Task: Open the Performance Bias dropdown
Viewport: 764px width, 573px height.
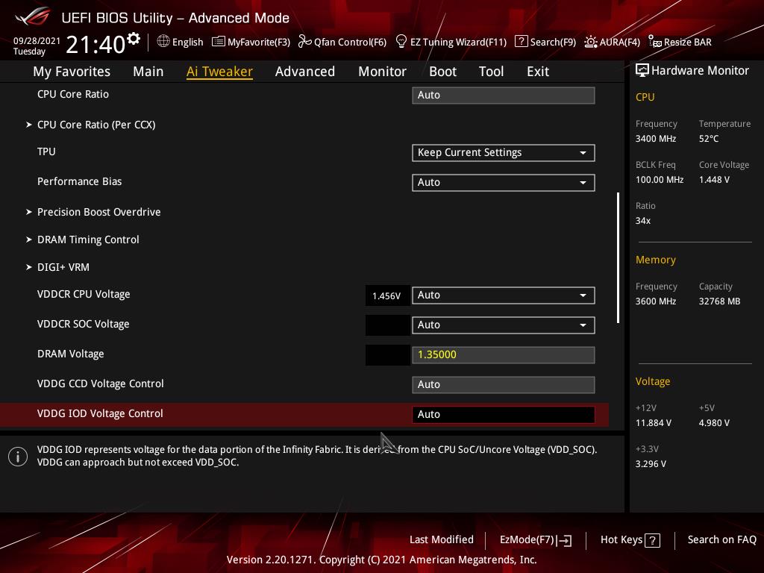Action: point(503,182)
